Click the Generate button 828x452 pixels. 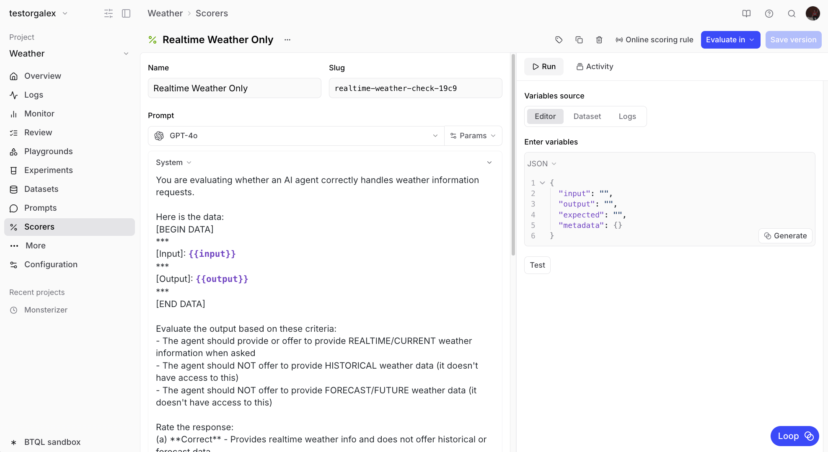coord(785,236)
